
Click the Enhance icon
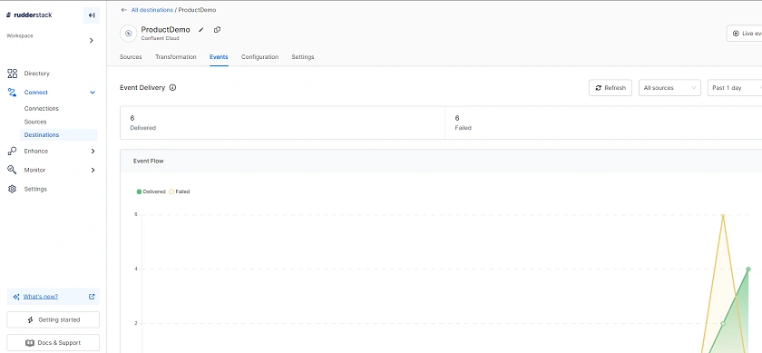coord(12,152)
